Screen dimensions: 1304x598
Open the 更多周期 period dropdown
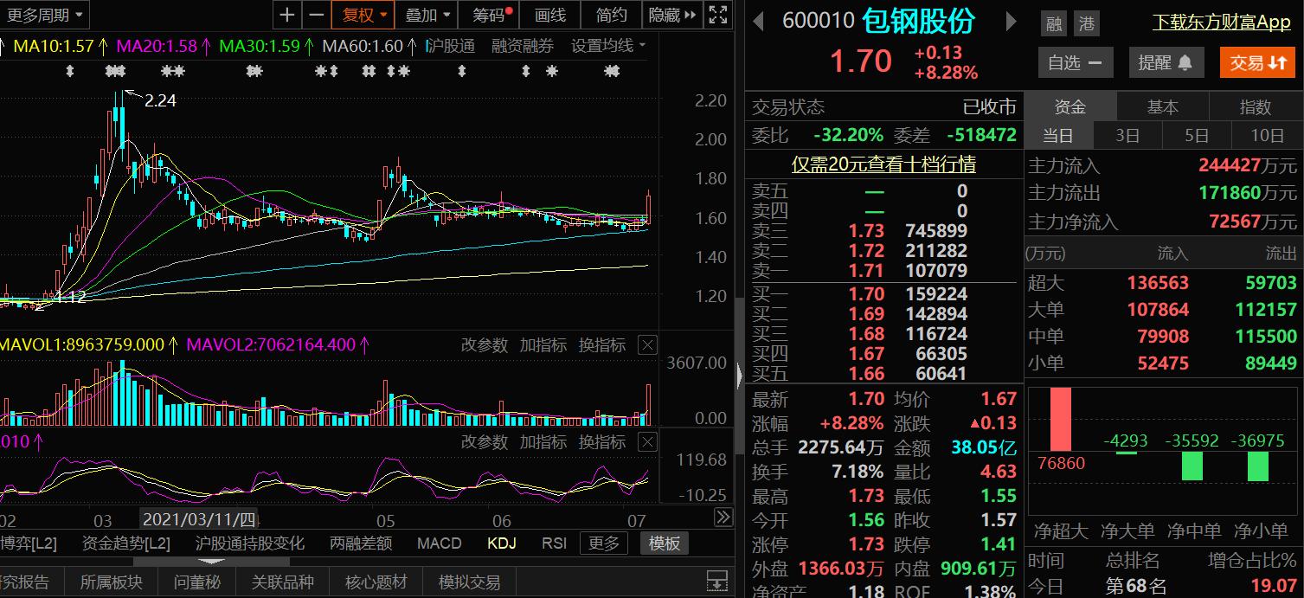pyautogui.click(x=45, y=15)
